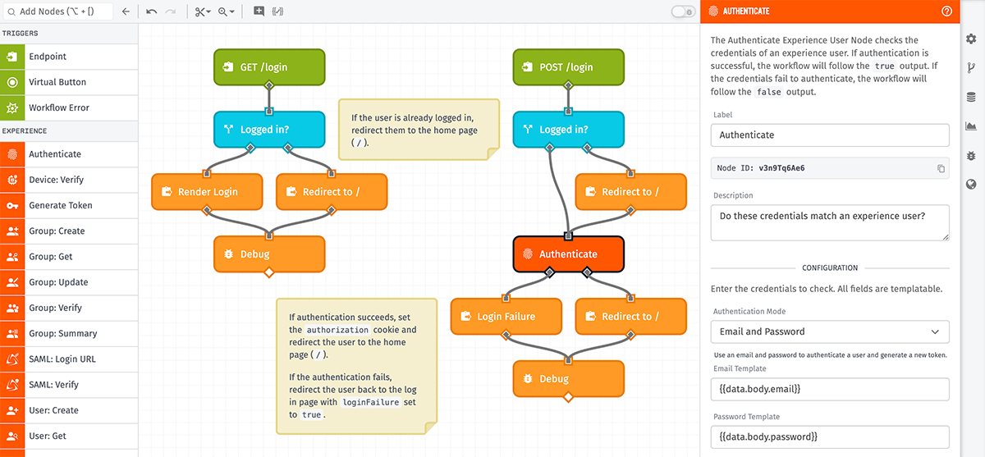Select Redirect to / node beside Render Login

pyautogui.click(x=332, y=192)
